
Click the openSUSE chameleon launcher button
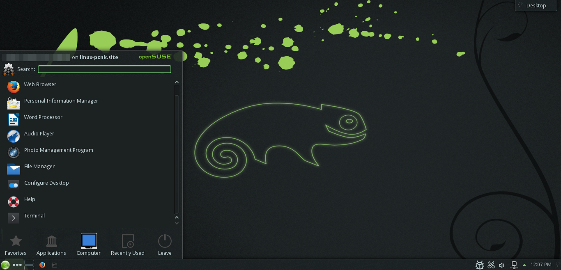tap(5, 265)
